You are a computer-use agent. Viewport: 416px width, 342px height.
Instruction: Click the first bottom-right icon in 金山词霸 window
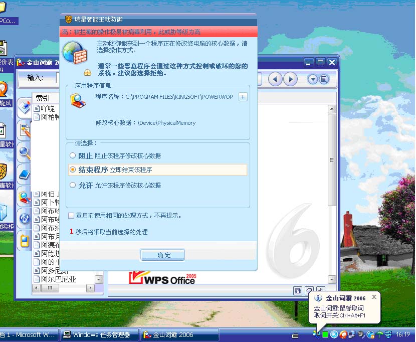pyautogui.click(x=297, y=291)
